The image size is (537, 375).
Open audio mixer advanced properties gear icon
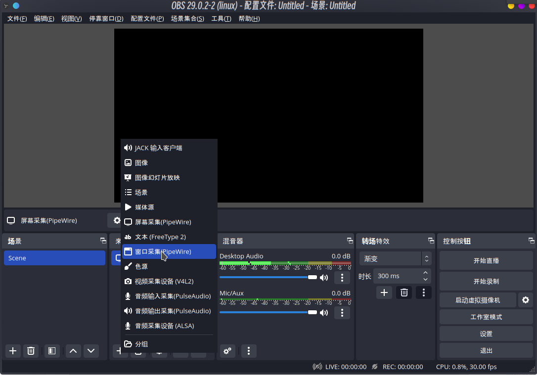tap(227, 351)
